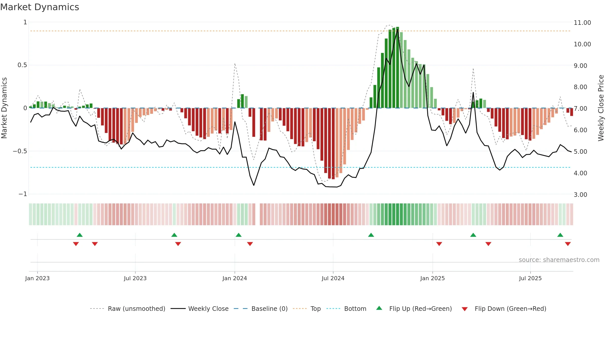Click the Weekly Close Price axis title
Image resolution: width=608 pixels, height=342 pixels.
point(601,108)
